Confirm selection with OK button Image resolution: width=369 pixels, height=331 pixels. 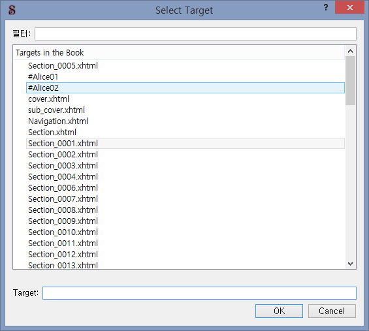tap(279, 311)
